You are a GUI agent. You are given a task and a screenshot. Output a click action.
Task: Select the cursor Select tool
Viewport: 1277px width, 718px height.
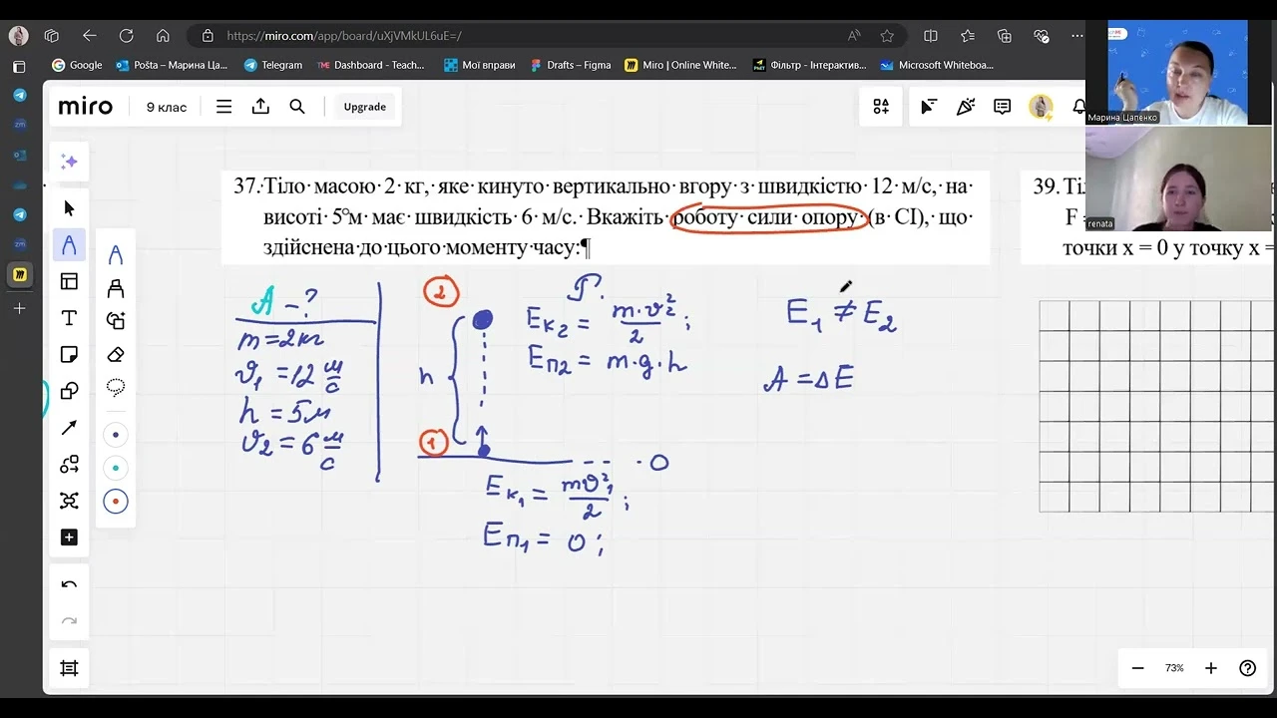coord(69,208)
